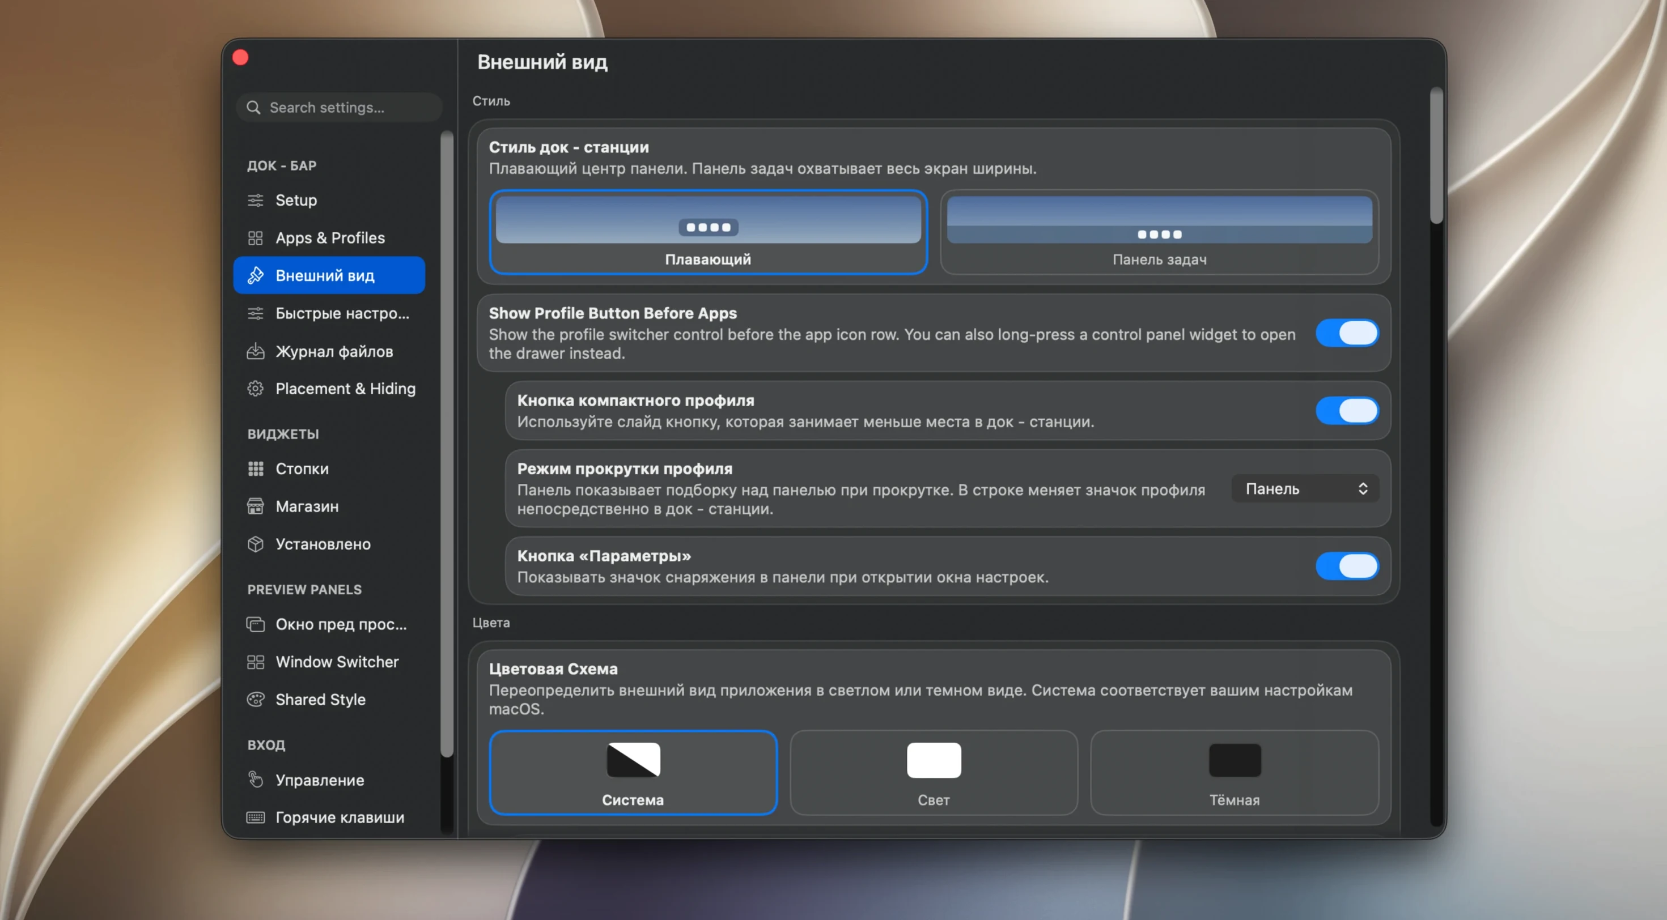Image resolution: width=1667 pixels, height=920 pixels.
Task: Disable Кнопка компактного профиля switch
Action: [x=1347, y=411]
